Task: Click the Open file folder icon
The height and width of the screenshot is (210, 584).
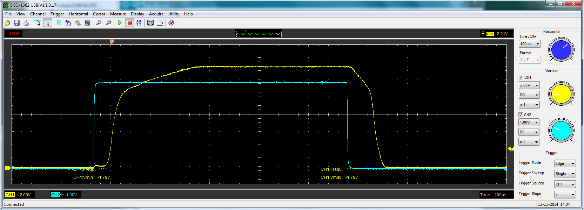Action: tap(7, 23)
